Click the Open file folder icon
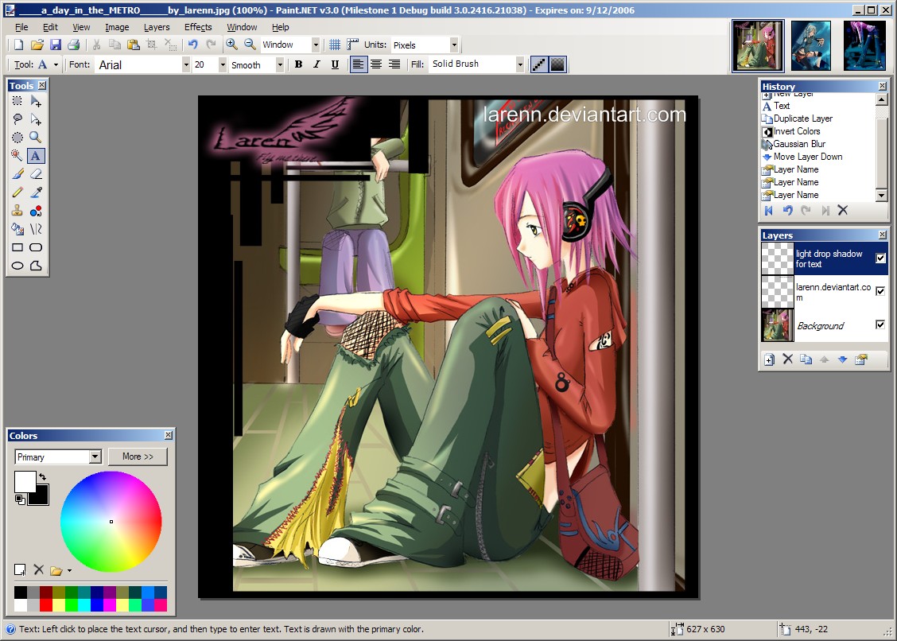897x641 pixels. 37,45
